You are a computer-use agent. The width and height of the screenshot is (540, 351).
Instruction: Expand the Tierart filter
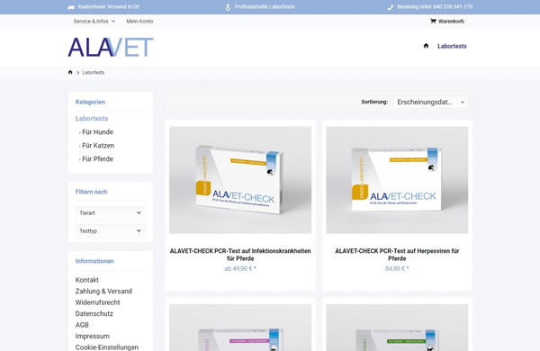point(111,213)
